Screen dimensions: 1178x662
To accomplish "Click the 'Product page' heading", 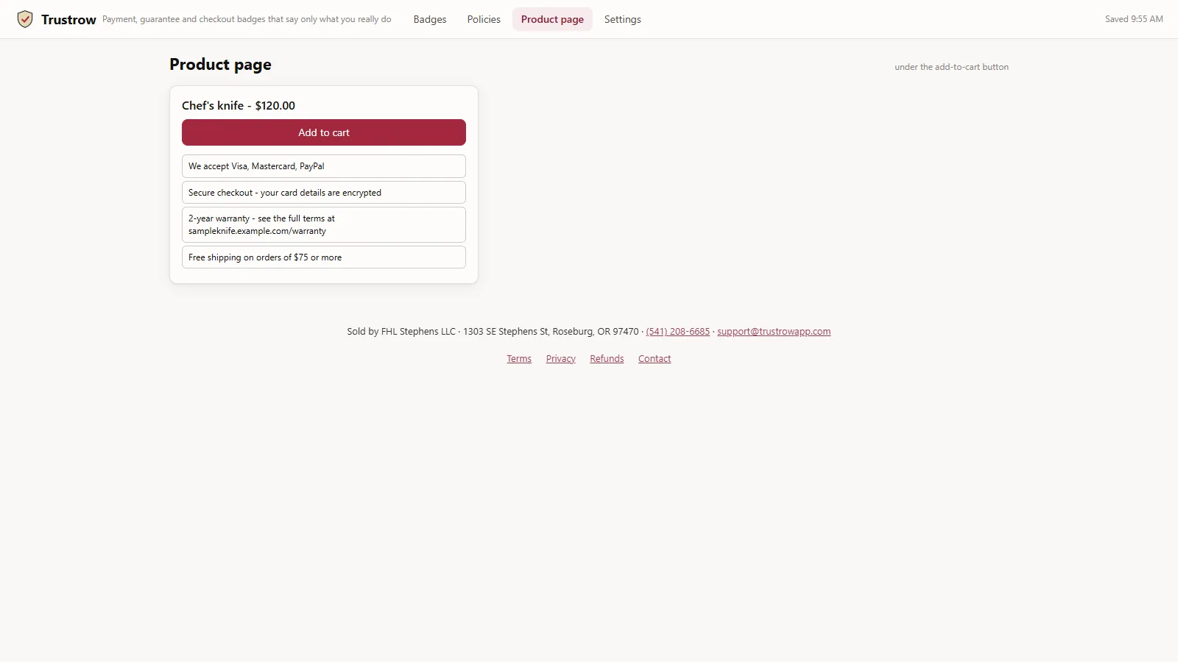I will [220, 65].
